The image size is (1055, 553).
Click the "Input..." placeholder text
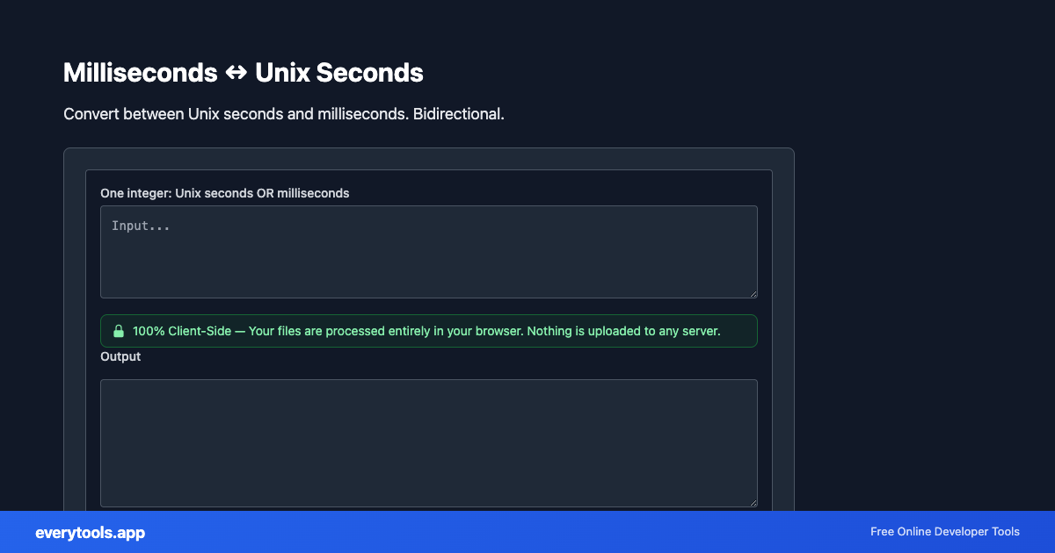pos(141,226)
